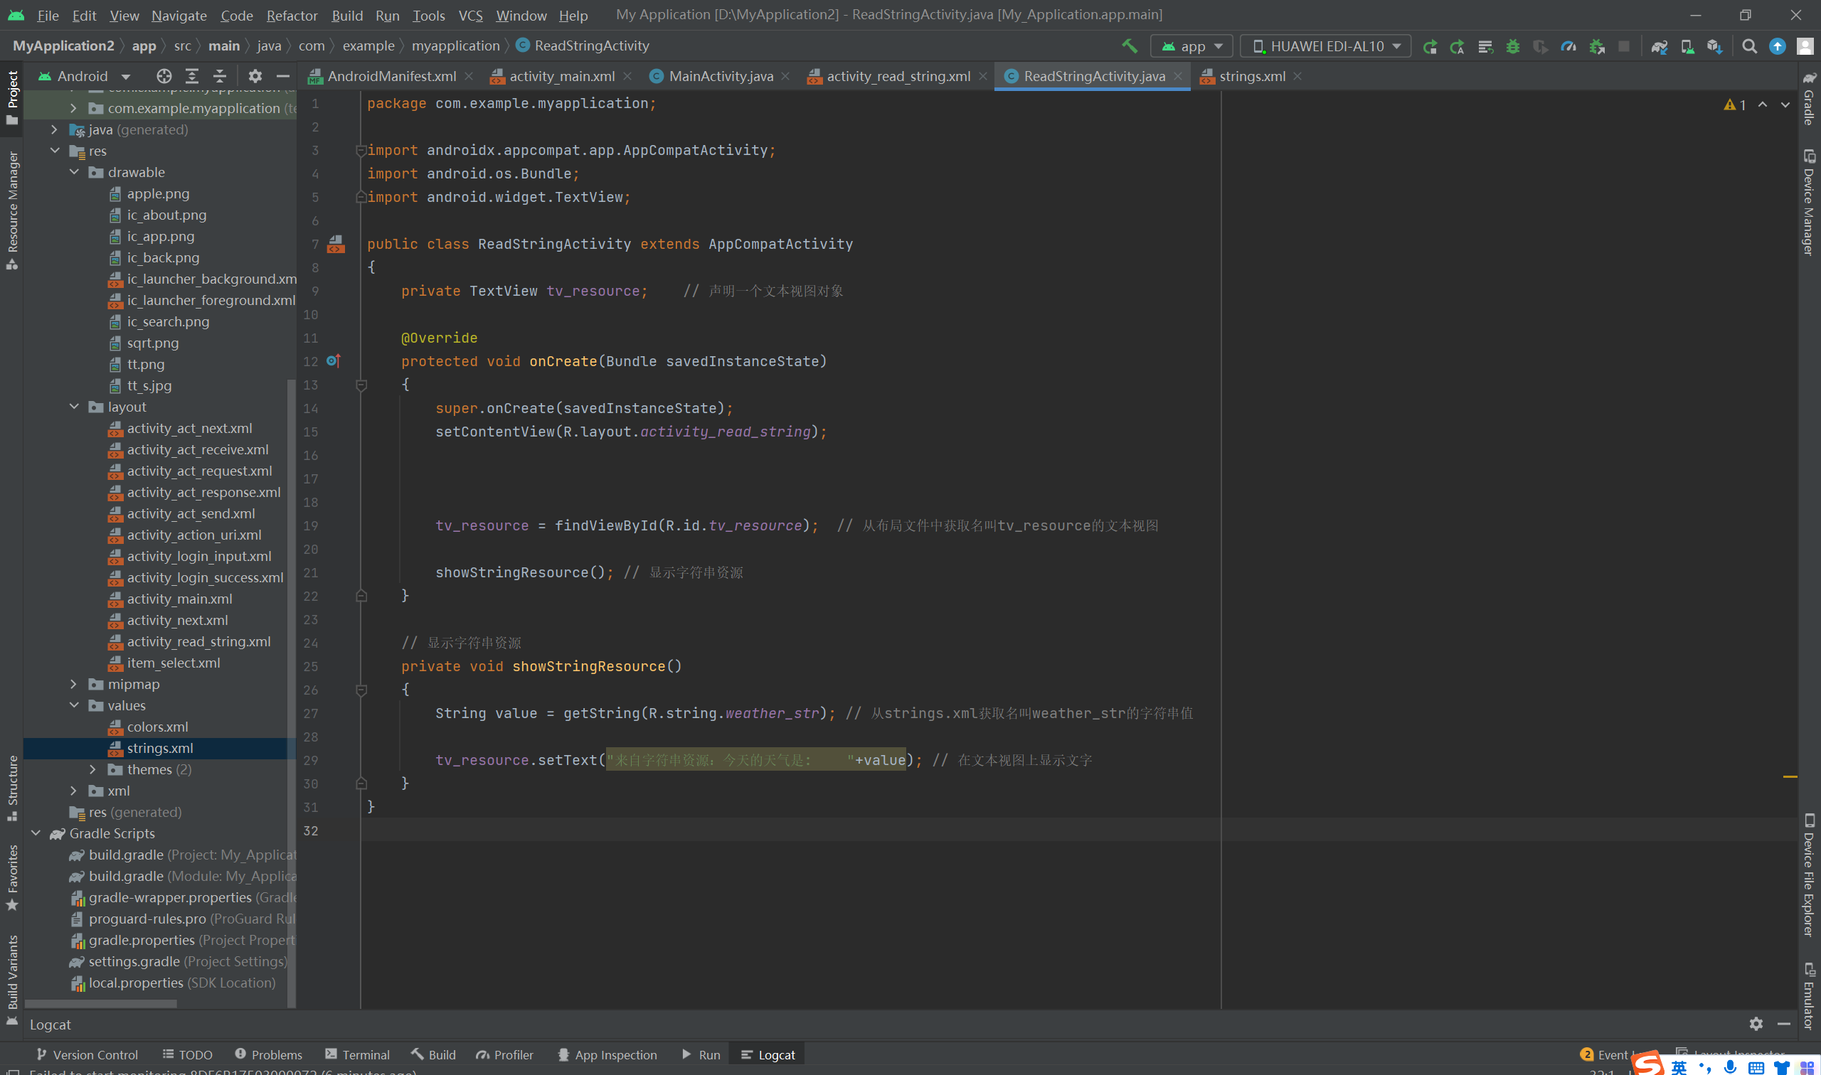Open the Profiler gauge icon in toolbar
1821x1075 pixels.
pyautogui.click(x=1568, y=46)
